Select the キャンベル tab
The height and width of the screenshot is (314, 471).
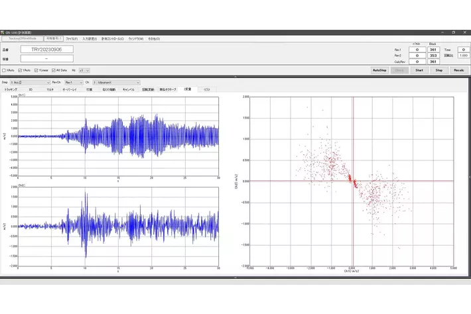coord(128,89)
